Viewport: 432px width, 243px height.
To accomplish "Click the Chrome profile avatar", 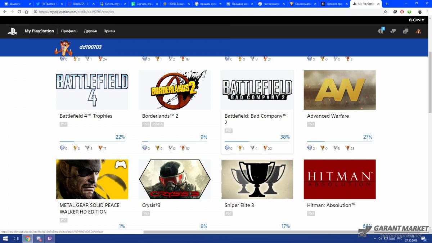I will pos(420,12).
